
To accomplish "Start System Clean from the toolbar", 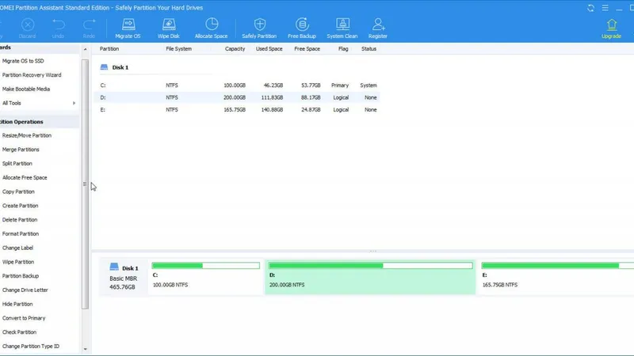I will pos(342,28).
